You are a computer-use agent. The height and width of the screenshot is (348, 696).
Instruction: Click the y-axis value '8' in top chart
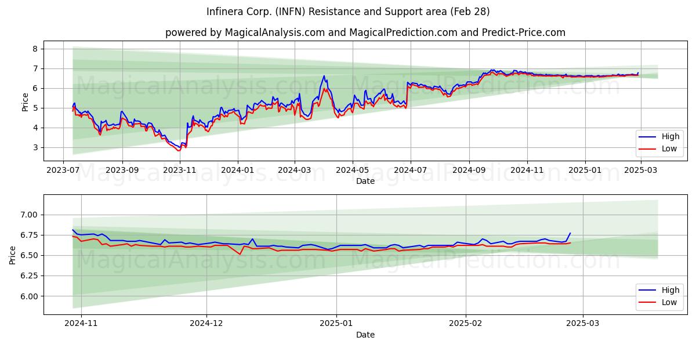(35, 49)
